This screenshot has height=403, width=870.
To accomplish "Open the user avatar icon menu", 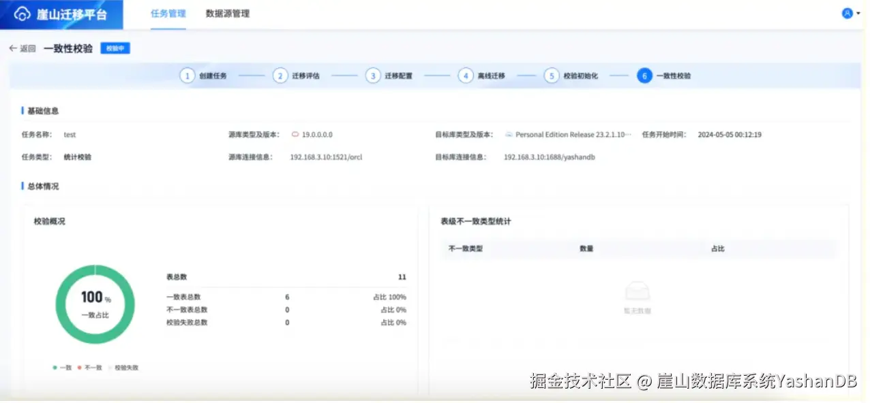I will coord(847,13).
